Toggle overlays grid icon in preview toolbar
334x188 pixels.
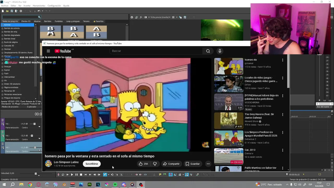click(x=173, y=17)
